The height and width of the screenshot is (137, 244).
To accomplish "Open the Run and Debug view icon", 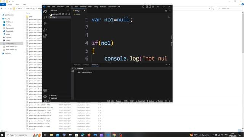I will point(45,30).
